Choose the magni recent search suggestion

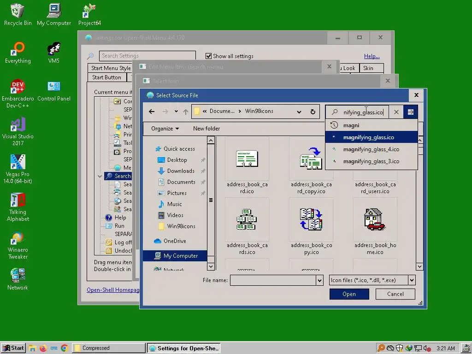pos(372,125)
